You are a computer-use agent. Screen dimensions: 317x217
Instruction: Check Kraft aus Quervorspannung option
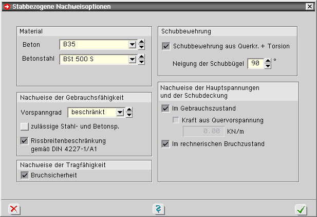[x=176, y=120]
